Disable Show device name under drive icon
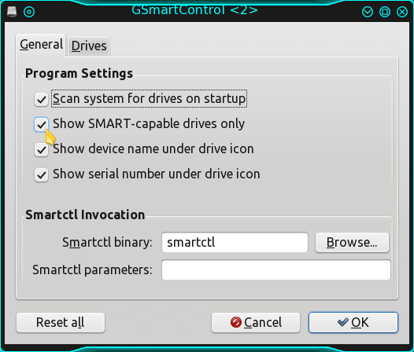The height and width of the screenshot is (352, 414). coord(41,150)
